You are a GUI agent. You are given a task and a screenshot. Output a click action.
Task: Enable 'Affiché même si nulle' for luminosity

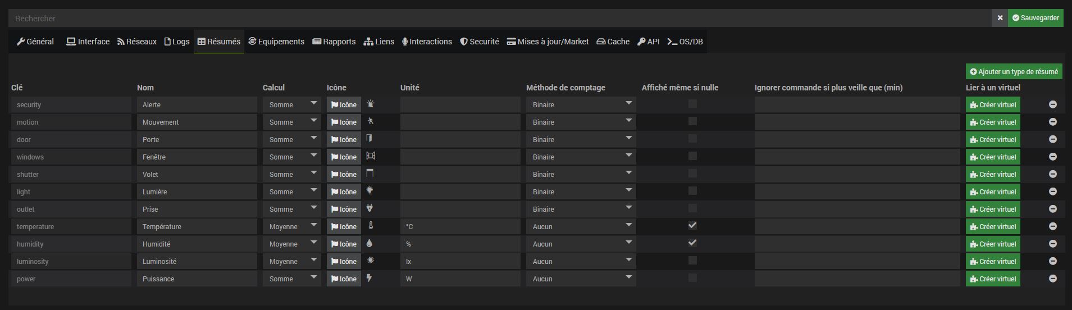point(692,261)
